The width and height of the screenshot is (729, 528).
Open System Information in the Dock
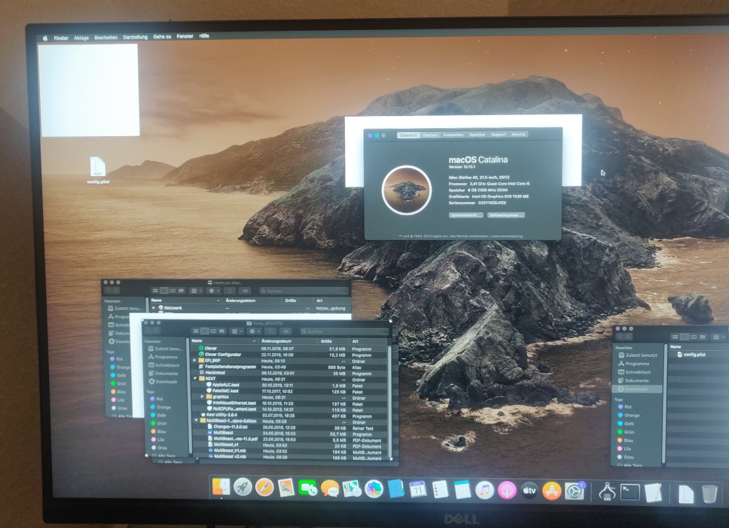(607, 492)
